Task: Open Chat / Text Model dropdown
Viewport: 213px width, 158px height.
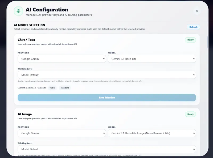Action: [152, 59]
